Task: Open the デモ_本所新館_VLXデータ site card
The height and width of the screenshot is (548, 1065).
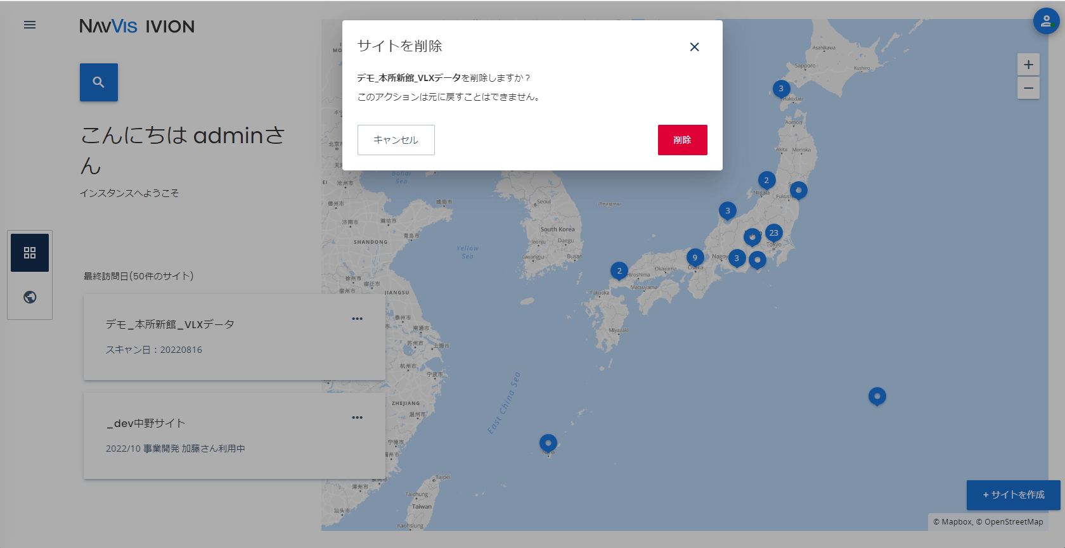Action: pyautogui.click(x=234, y=337)
